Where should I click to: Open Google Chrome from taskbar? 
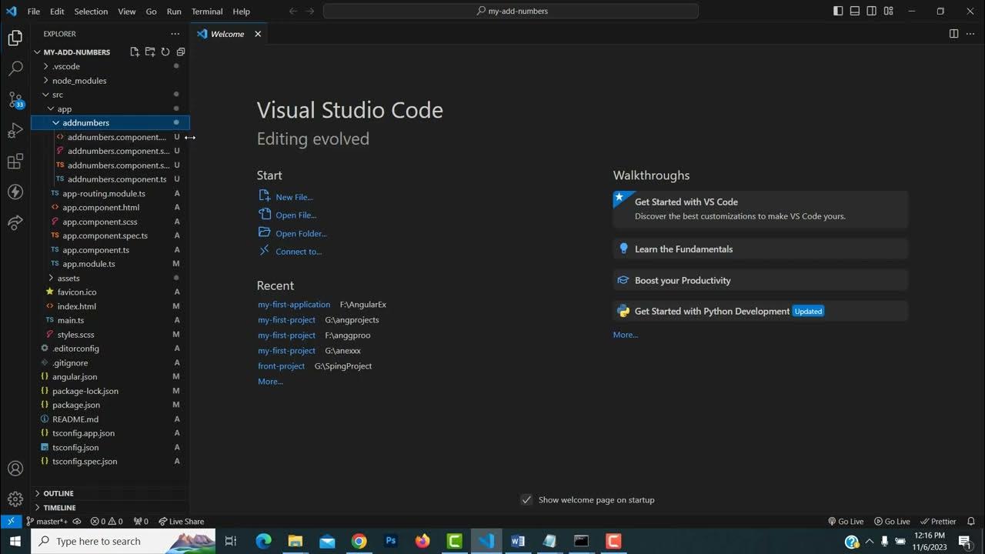tap(359, 542)
